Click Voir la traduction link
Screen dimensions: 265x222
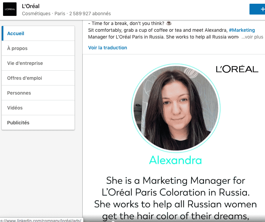(107, 48)
